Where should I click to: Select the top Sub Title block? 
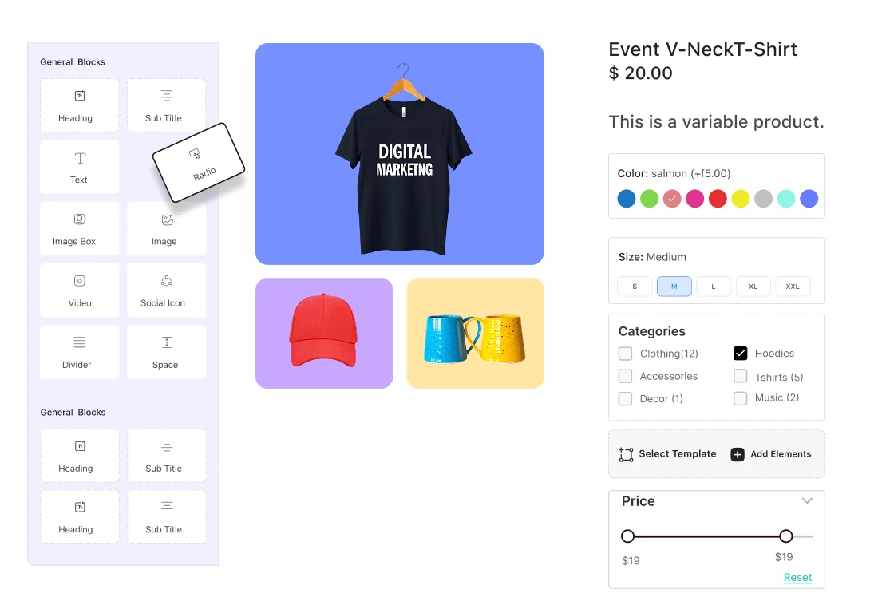pos(167,105)
